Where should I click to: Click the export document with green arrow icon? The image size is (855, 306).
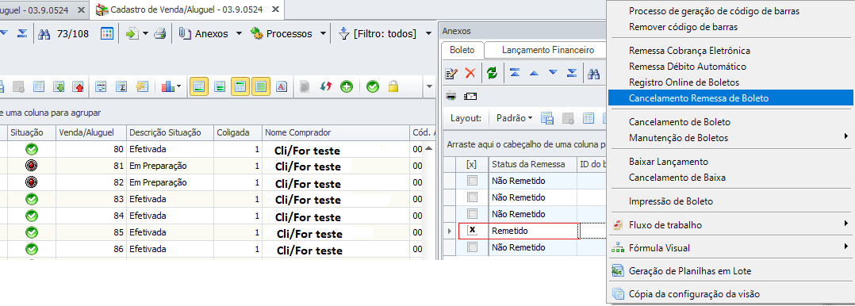point(132,34)
